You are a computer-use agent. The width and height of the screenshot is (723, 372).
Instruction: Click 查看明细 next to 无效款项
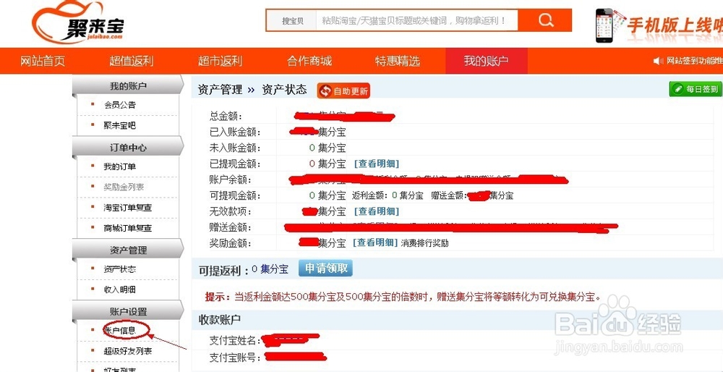pyautogui.click(x=376, y=211)
